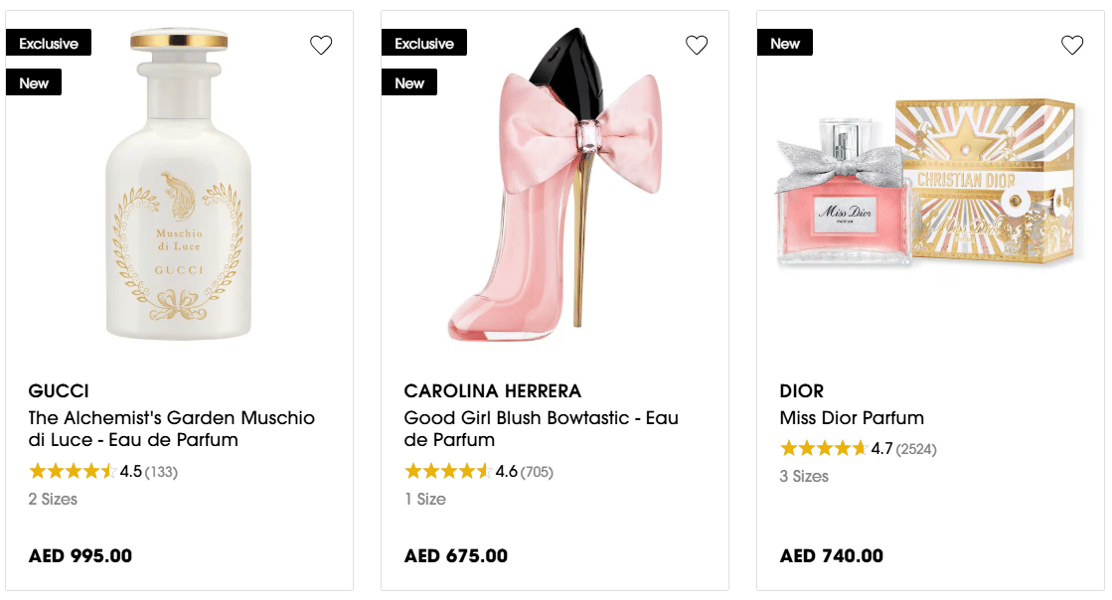Click the Exclusive badge on Gucci card

(49, 43)
